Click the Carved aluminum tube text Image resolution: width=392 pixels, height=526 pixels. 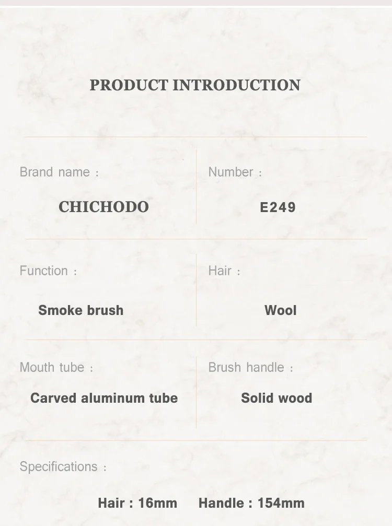104,398
